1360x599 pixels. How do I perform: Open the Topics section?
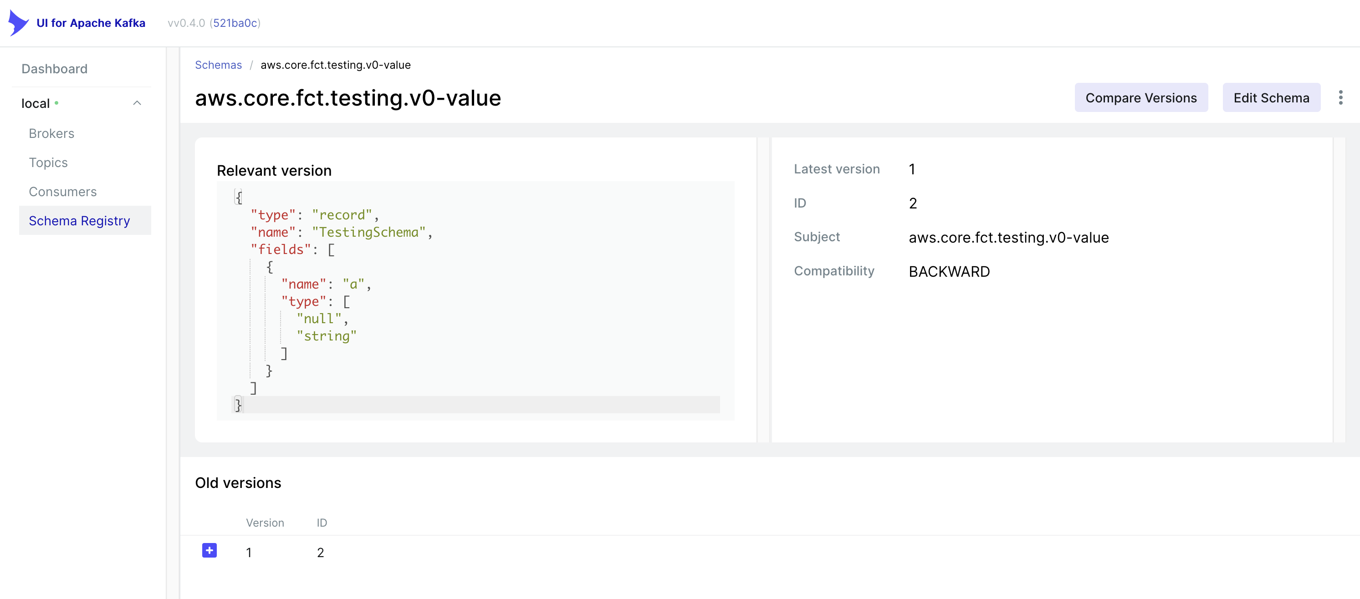[x=48, y=162]
